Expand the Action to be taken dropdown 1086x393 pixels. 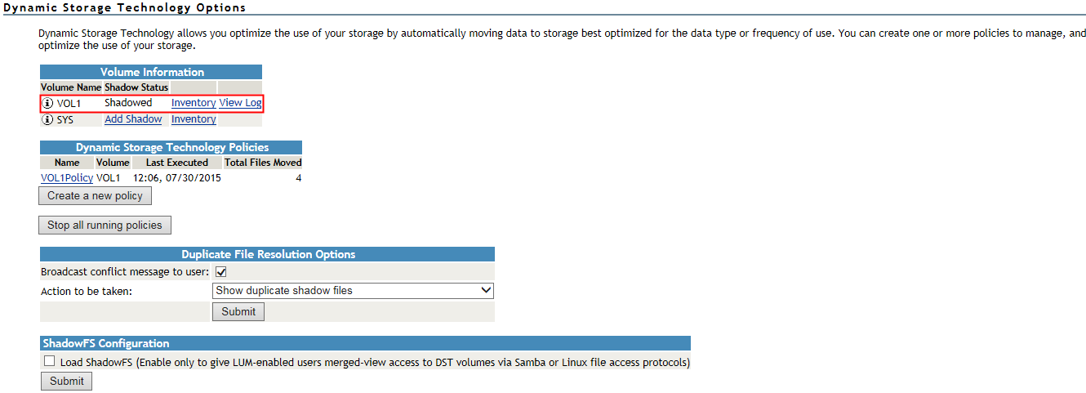353,290
